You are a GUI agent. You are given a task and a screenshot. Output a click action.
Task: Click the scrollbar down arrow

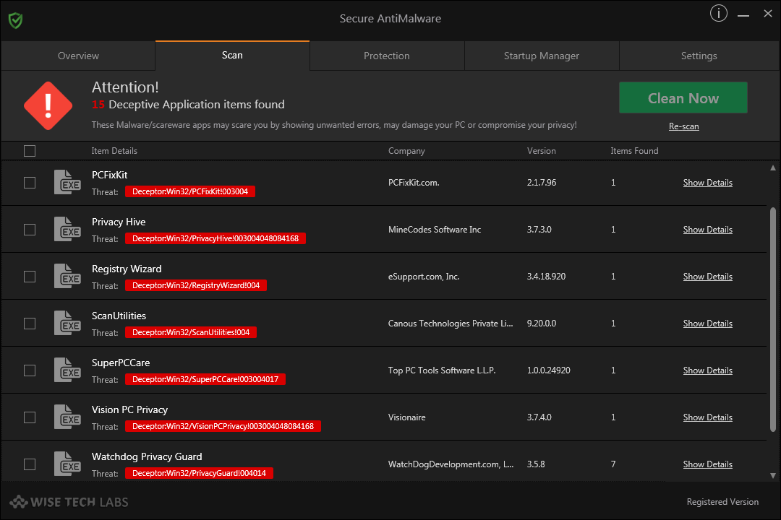click(772, 475)
